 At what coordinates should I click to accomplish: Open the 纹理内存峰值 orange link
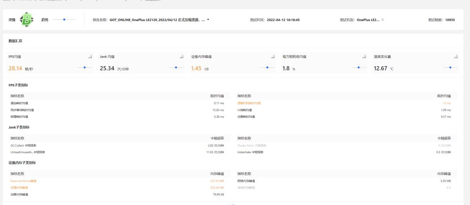pos(19,188)
